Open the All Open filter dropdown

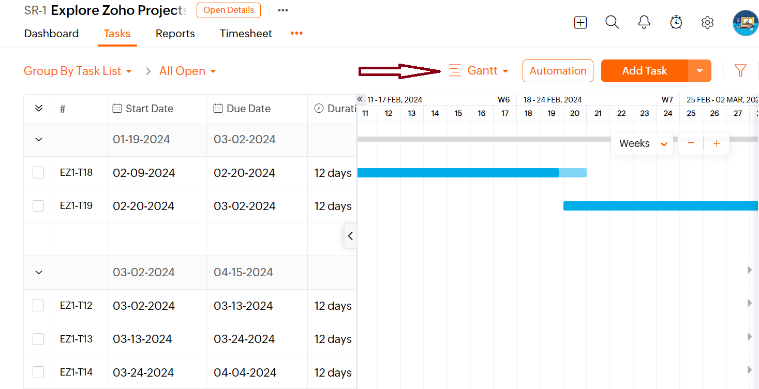(x=188, y=71)
